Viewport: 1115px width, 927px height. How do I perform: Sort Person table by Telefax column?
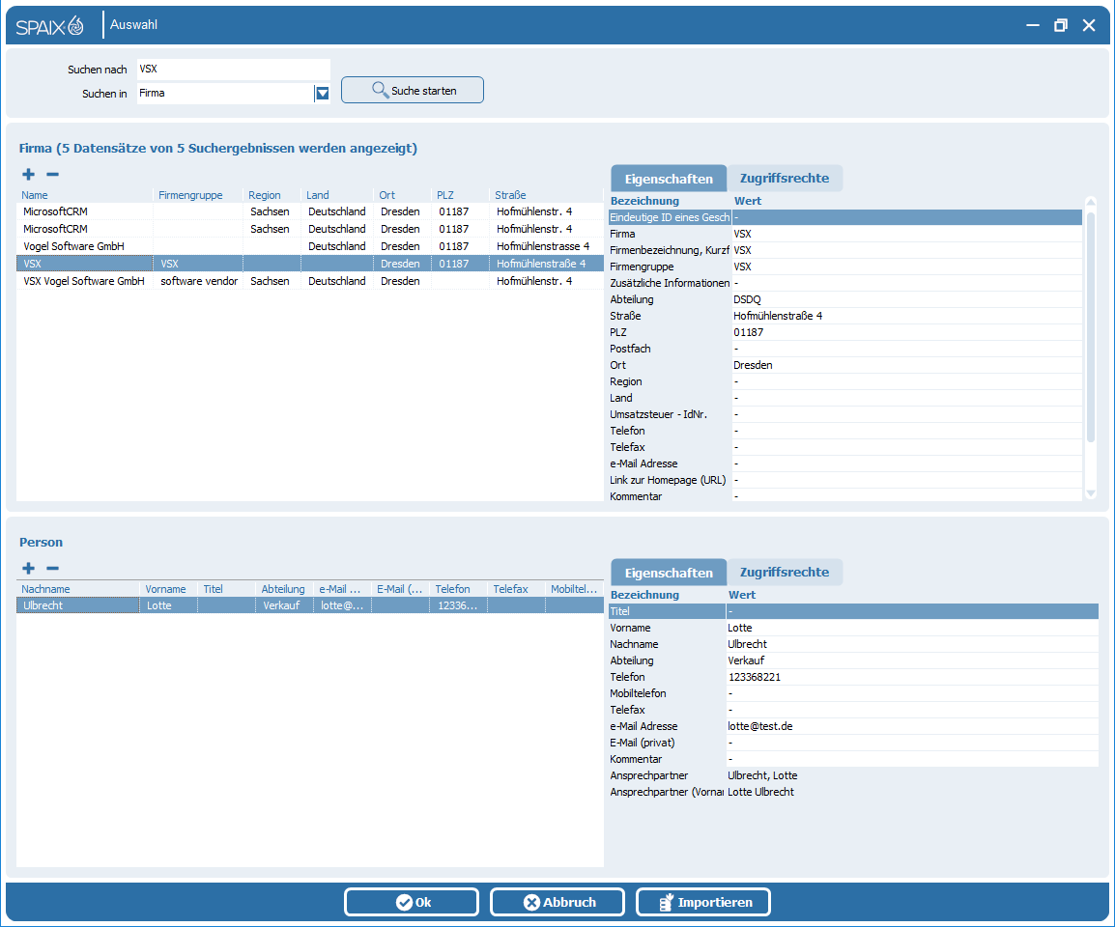517,589
